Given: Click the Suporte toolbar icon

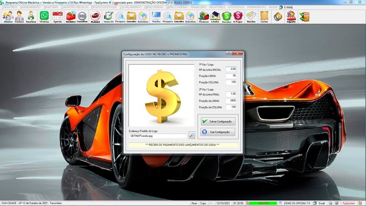Looking at the screenshot, I should 291,17.
